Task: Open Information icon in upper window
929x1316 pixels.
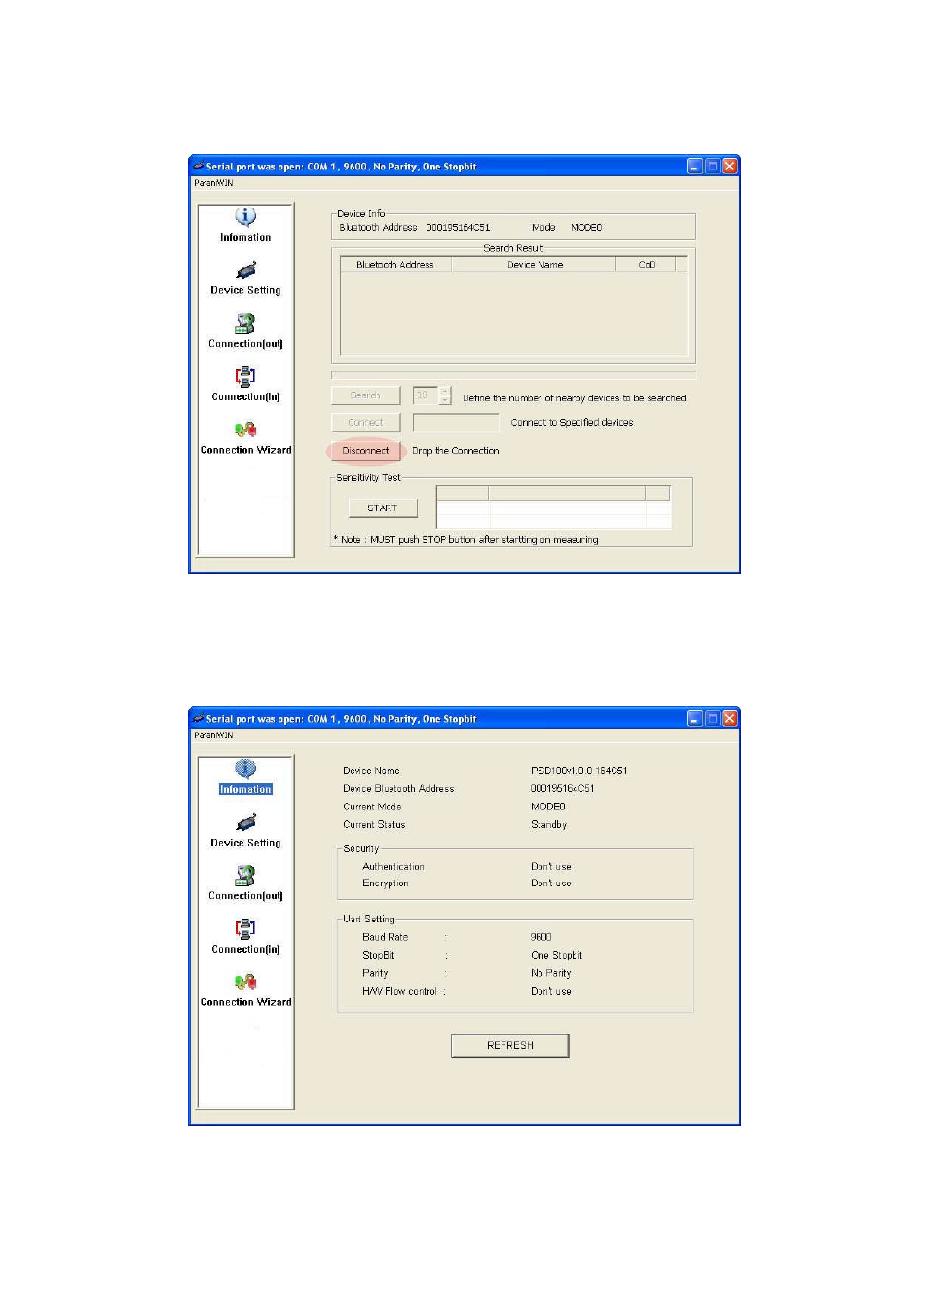Action: (x=245, y=217)
